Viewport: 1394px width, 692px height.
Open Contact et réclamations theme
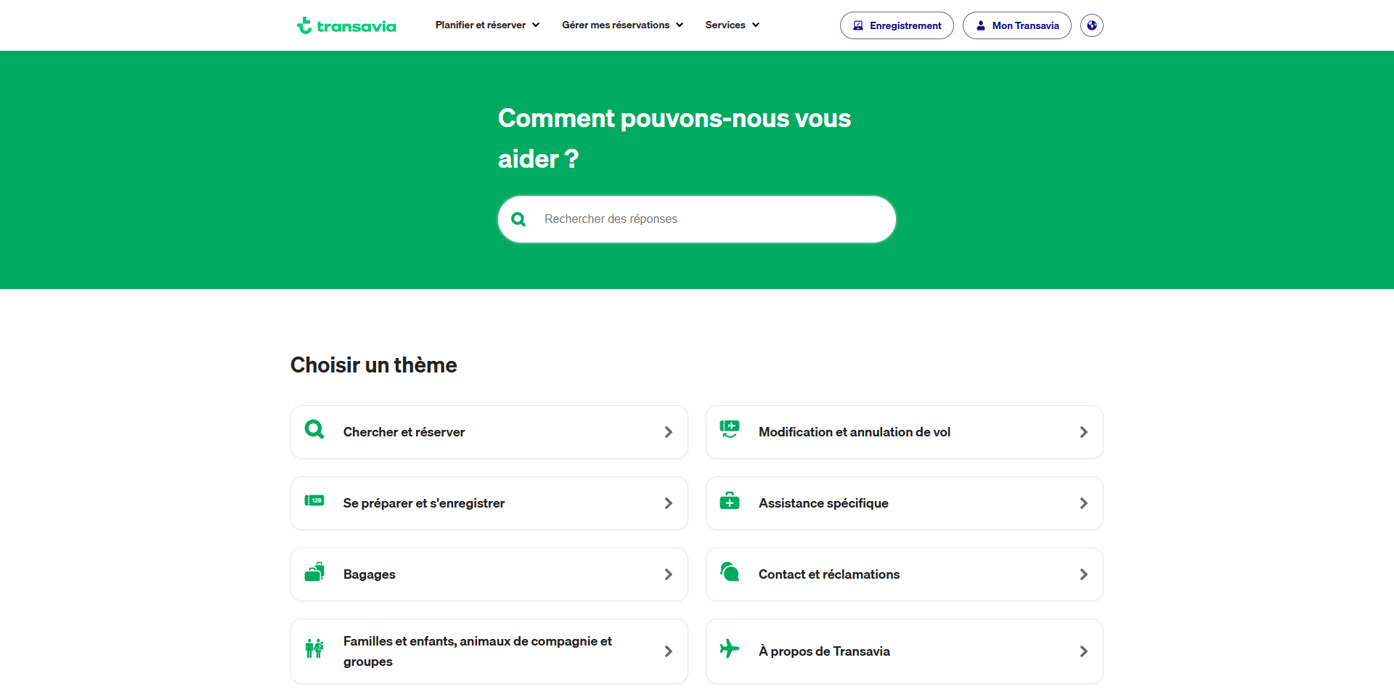tap(905, 574)
